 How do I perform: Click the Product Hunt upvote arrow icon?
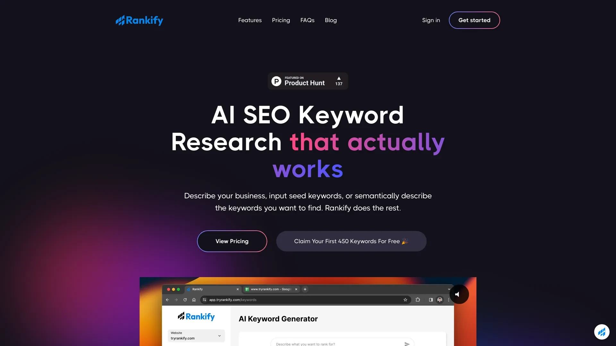coord(338,78)
